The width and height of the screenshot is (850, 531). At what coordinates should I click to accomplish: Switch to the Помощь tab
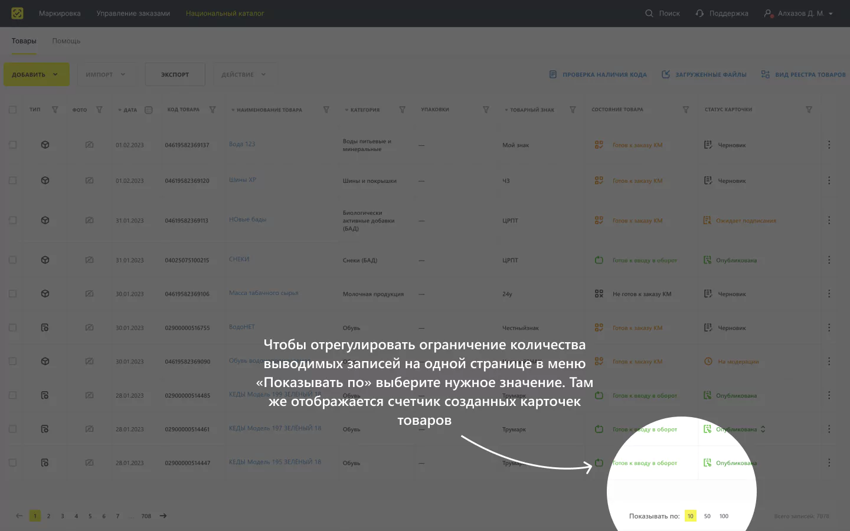(66, 41)
